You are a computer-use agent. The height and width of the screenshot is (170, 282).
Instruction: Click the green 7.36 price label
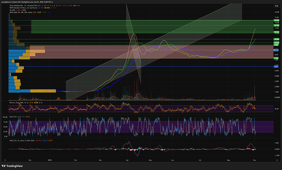(276, 58)
